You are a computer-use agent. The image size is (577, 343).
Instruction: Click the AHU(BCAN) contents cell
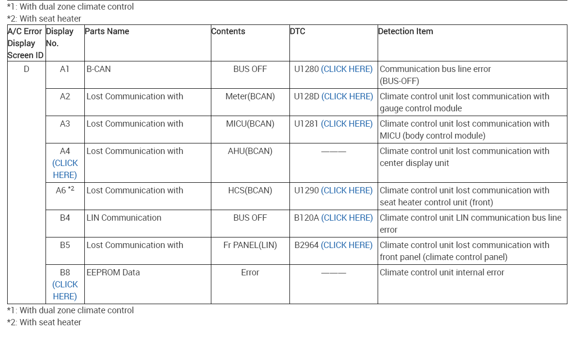pos(250,151)
